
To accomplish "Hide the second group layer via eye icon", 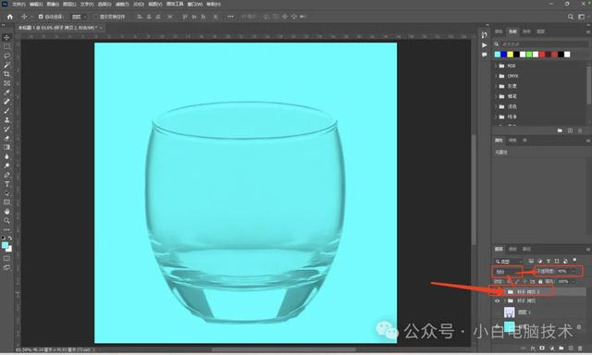I will [497, 301].
